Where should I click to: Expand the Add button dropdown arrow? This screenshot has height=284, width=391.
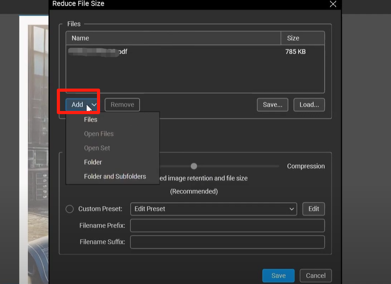tap(94, 105)
